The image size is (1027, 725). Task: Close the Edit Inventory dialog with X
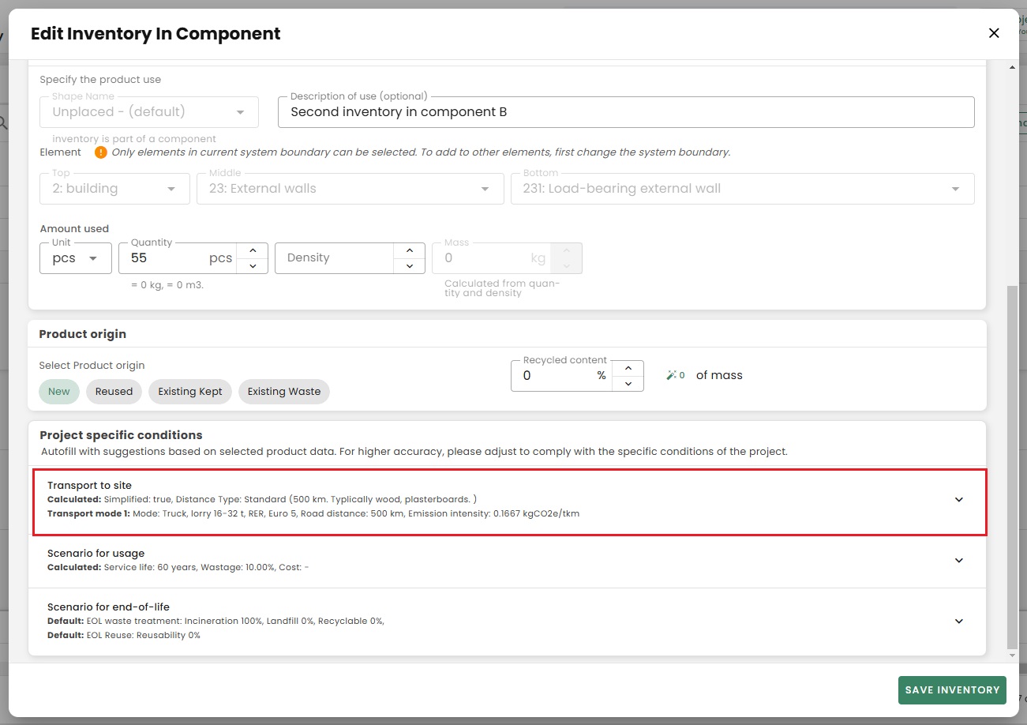[994, 33]
